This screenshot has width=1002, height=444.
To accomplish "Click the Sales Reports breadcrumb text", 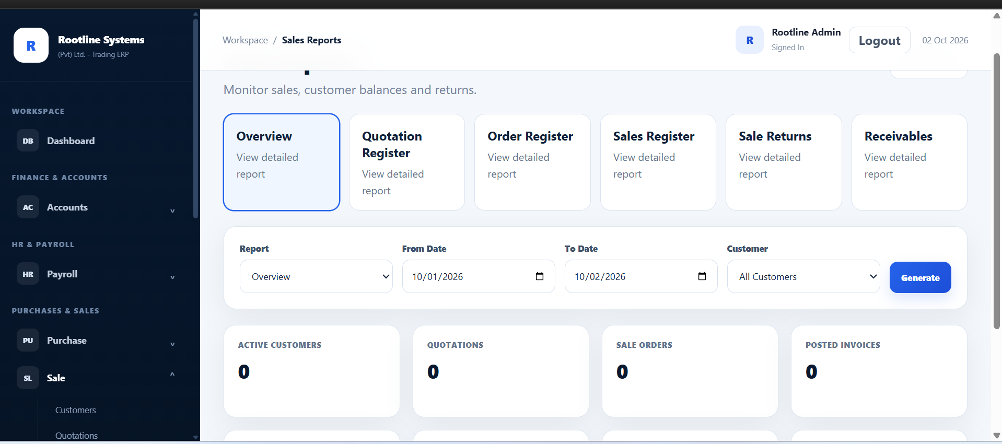I will (x=311, y=40).
